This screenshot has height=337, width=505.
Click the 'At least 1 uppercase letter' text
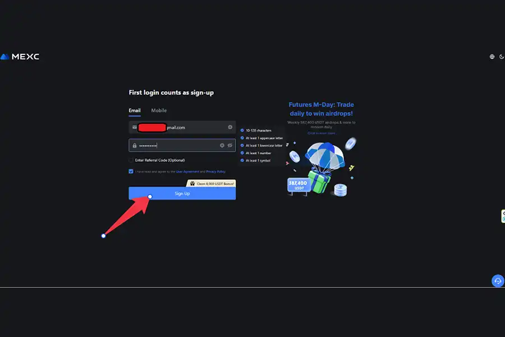(264, 138)
